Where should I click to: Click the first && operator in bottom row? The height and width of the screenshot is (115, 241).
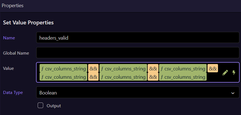[x=93, y=77]
